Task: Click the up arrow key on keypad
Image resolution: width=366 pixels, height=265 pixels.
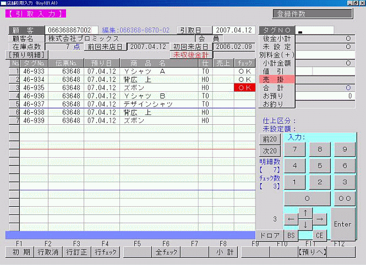Action: tap(305, 213)
